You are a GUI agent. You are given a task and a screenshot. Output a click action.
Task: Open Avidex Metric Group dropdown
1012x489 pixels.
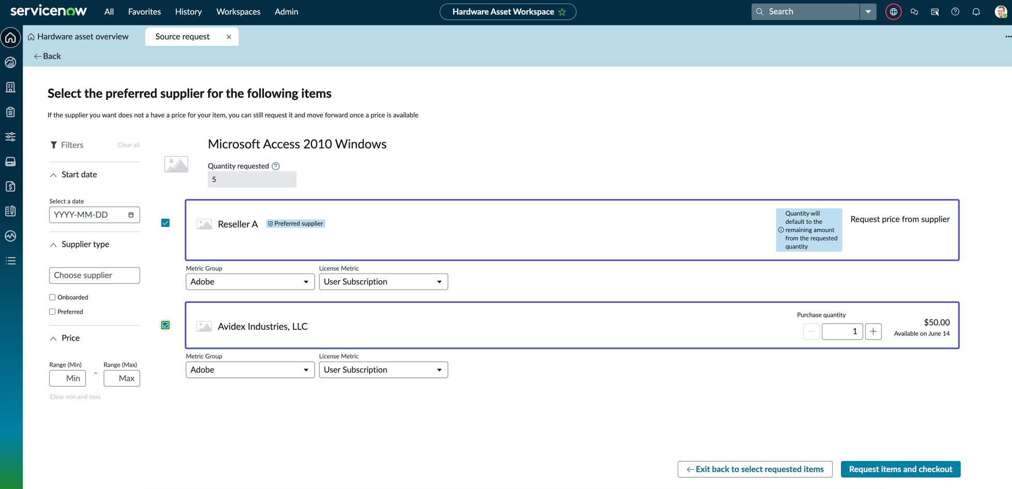pyautogui.click(x=250, y=370)
